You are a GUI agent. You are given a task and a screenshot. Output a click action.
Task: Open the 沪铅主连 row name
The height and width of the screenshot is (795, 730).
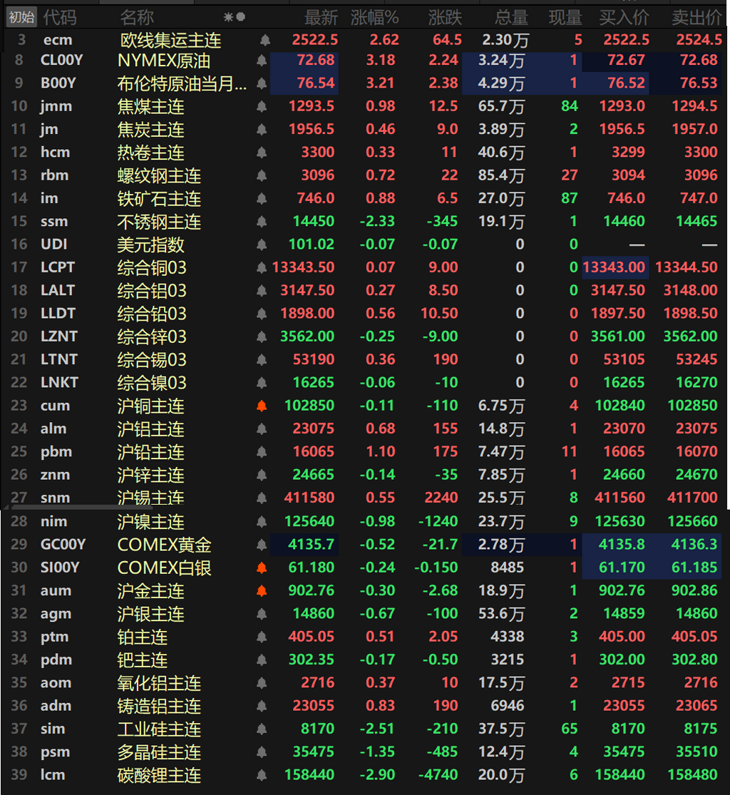(150, 452)
